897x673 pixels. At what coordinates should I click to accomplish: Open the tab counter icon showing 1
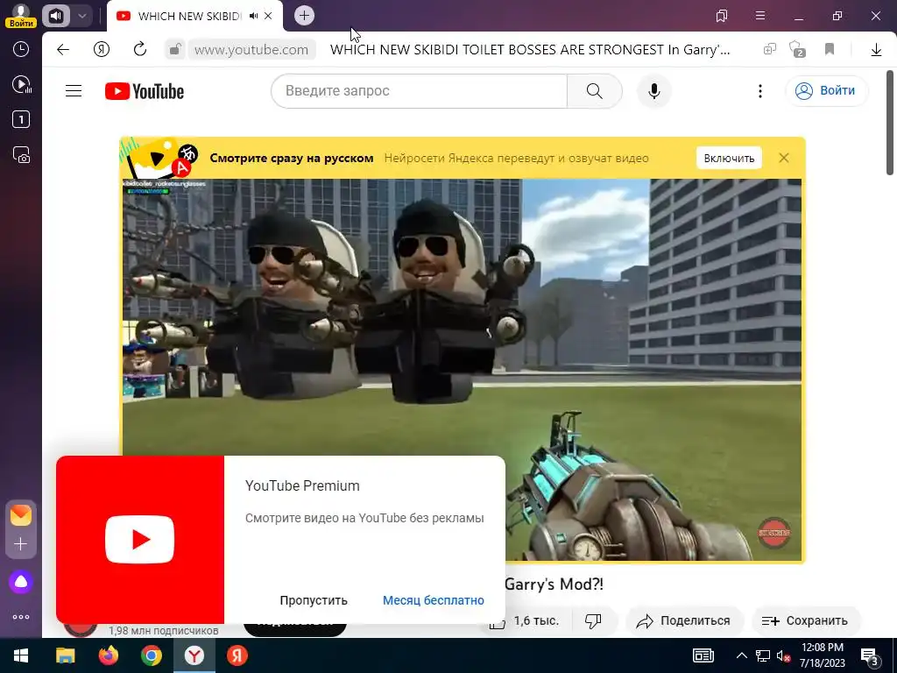21,119
